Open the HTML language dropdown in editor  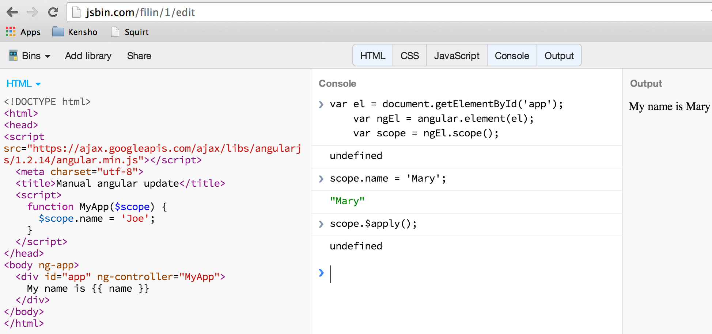pos(24,83)
